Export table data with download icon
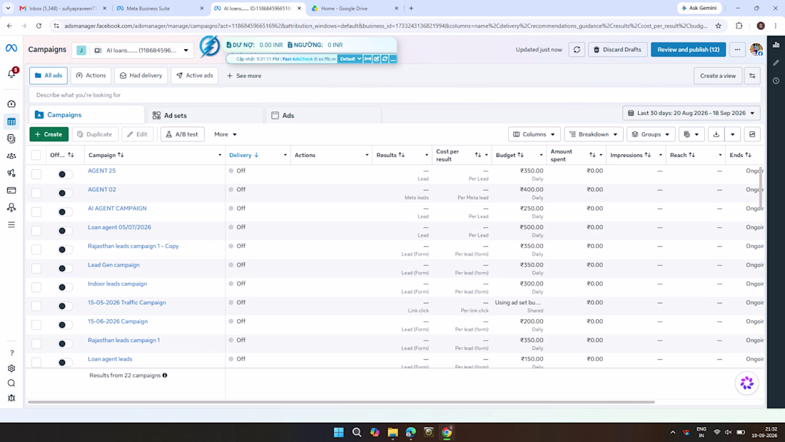 (x=716, y=134)
